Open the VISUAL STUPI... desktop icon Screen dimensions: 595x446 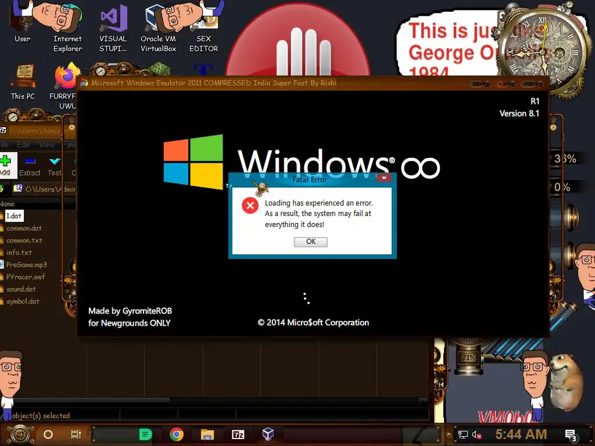tap(113, 27)
